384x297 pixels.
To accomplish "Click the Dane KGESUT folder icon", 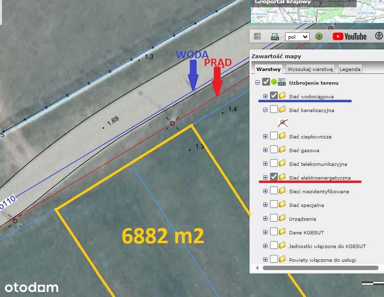I will (x=282, y=232).
